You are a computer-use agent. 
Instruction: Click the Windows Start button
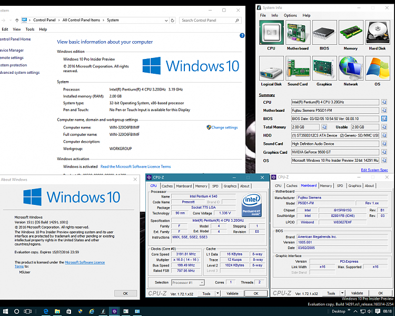pyautogui.click(x=5, y=311)
